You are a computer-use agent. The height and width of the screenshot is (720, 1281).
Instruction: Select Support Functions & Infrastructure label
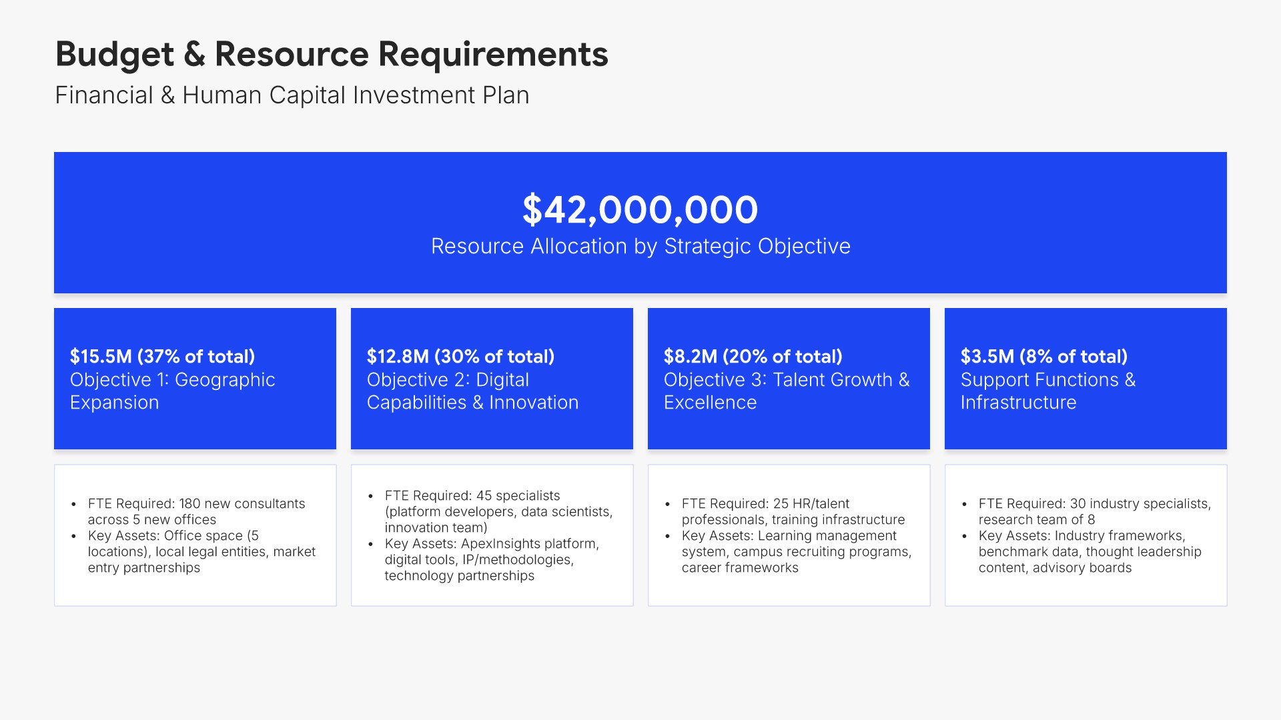[x=1047, y=391]
